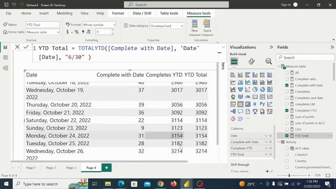
Task: Collapse the Fields pane
Action: (332, 47)
